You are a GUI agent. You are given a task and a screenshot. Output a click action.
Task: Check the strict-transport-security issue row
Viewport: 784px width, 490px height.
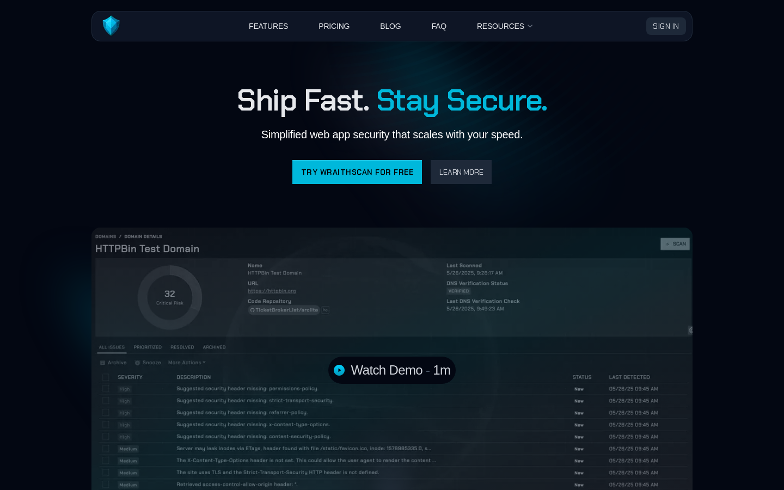(106, 401)
